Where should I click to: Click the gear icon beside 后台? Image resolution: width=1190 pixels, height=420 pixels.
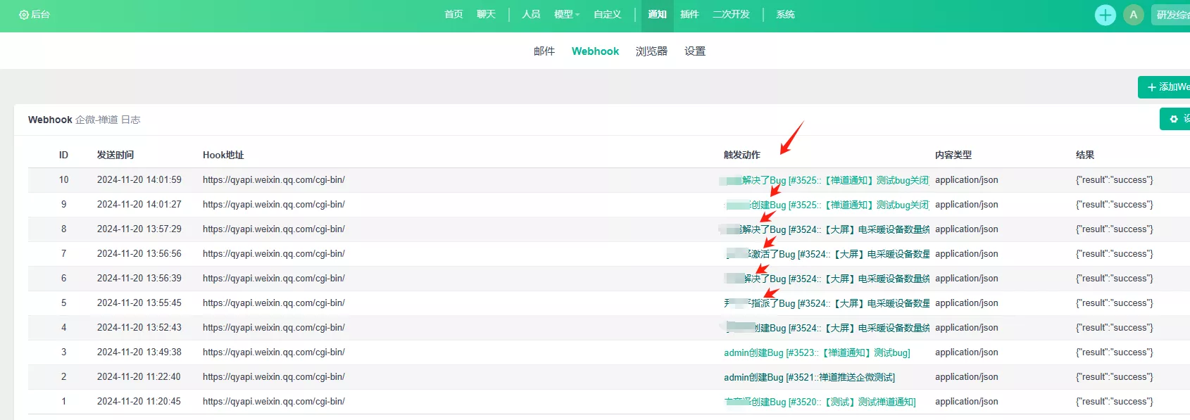click(x=24, y=15)
